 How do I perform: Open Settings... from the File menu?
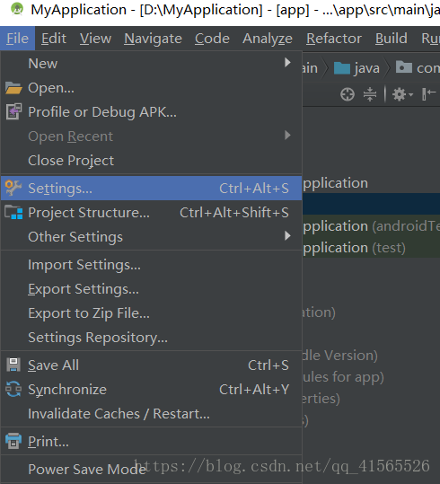(x=151, y=188)
